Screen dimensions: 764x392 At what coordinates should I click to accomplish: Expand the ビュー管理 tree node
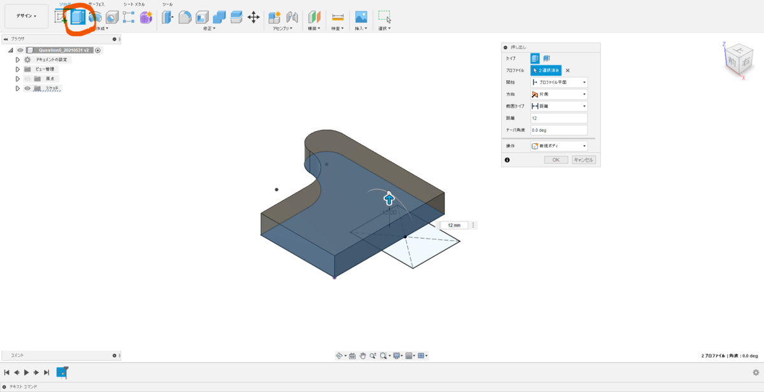[18, 69]
